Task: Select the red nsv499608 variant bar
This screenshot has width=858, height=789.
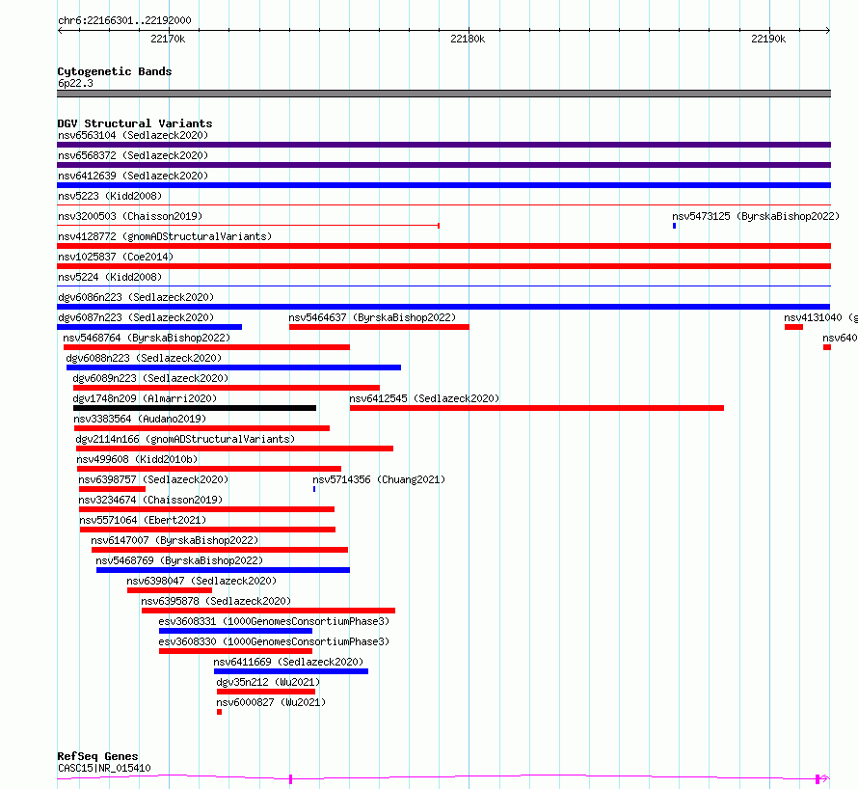Action: tap(209, 469)
